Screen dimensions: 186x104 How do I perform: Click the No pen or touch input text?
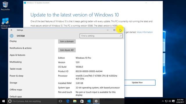point(96,94)
